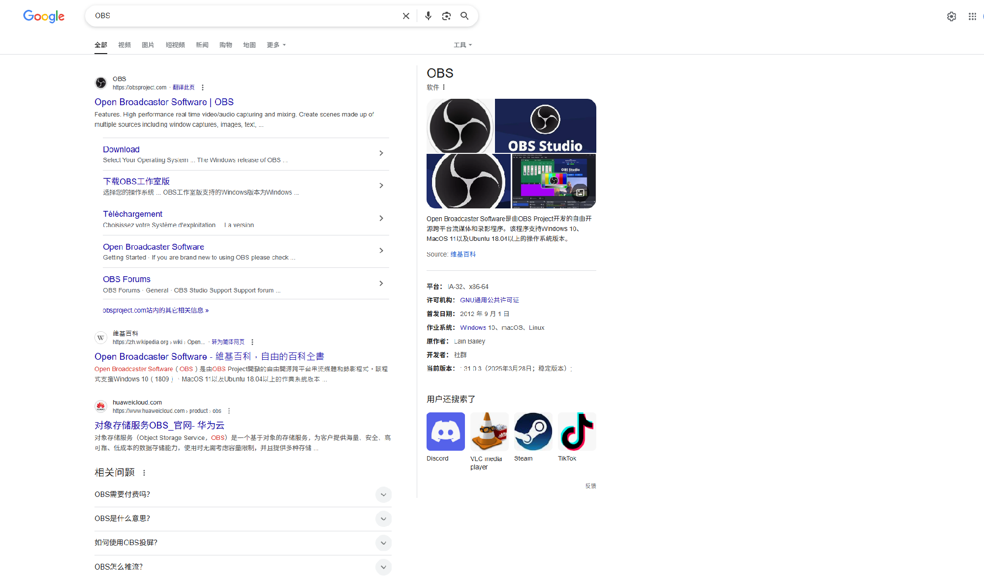Open more options next to 相关问题
The height and width of the screenshot is (579, 984).
click(x=144, y=473)
